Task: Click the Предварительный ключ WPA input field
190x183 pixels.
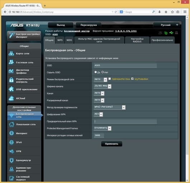Action: (125, 121)
